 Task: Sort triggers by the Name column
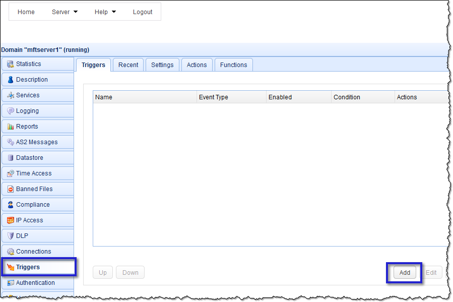(103, 97)
